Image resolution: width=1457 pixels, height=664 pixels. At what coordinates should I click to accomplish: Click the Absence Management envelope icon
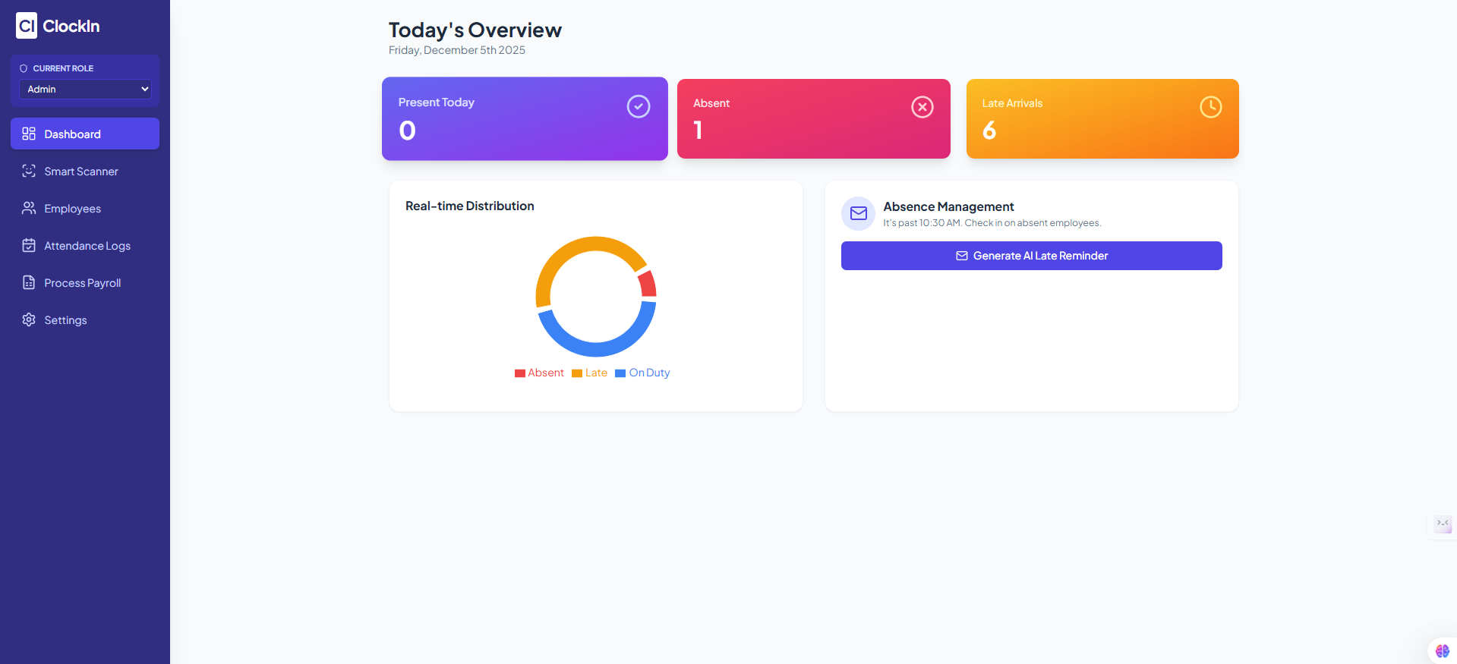click(x=858, y=214)
